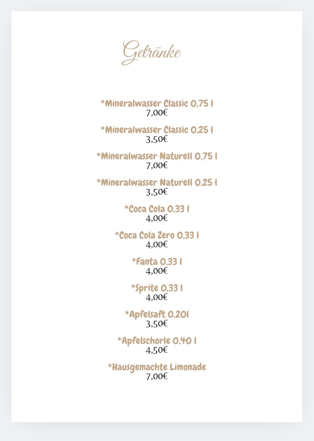The width and height of the screenshot is (314, 441).
Task: Pick Apfelschorle 0,40 l item
Action: pyautogui.click(x=157, y=341)
